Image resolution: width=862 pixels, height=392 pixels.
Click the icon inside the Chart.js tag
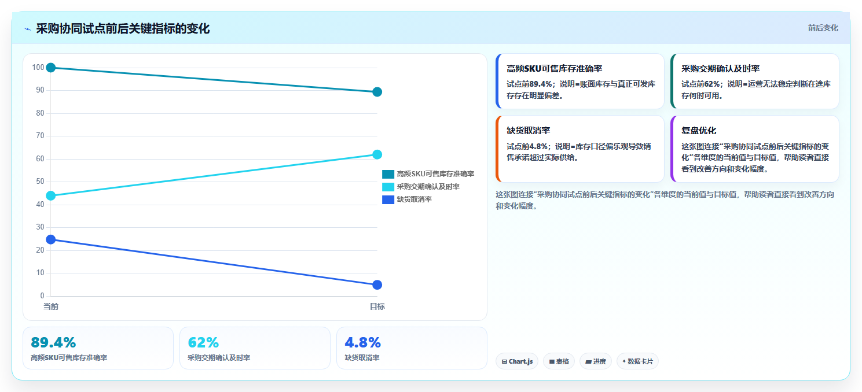click(x=505, y=362)
